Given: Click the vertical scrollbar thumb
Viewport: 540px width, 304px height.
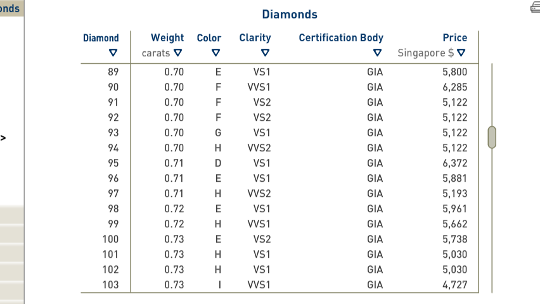Looking at the screenshot, I should tap(491, 137).
